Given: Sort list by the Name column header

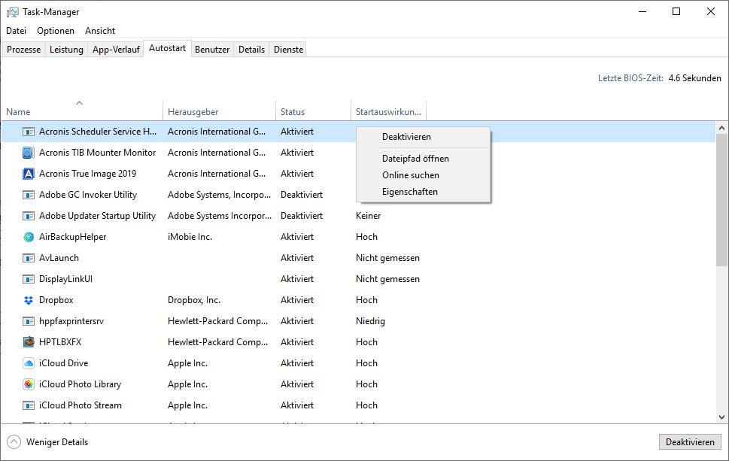Looking at the screenshot, I should tap(18, 112).
